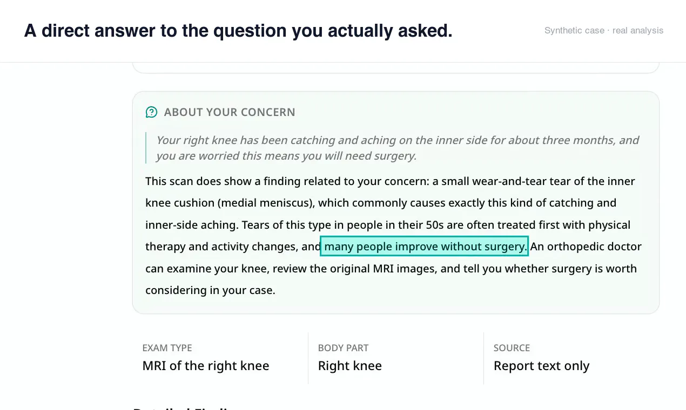Image resolution: width=686 pixels, height=410 pixels.
Task: Select the 'Report text only' source value
Action: [x=541, y=366]
